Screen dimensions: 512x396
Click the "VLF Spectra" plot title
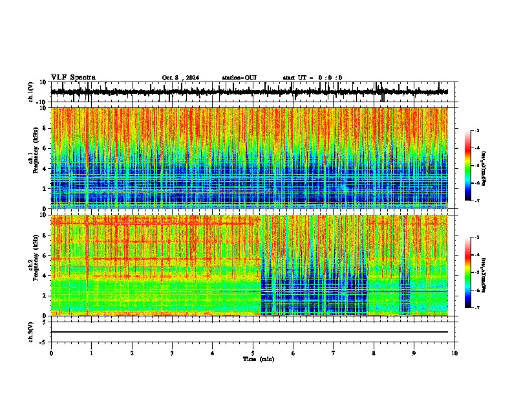(x=73, y=77)
